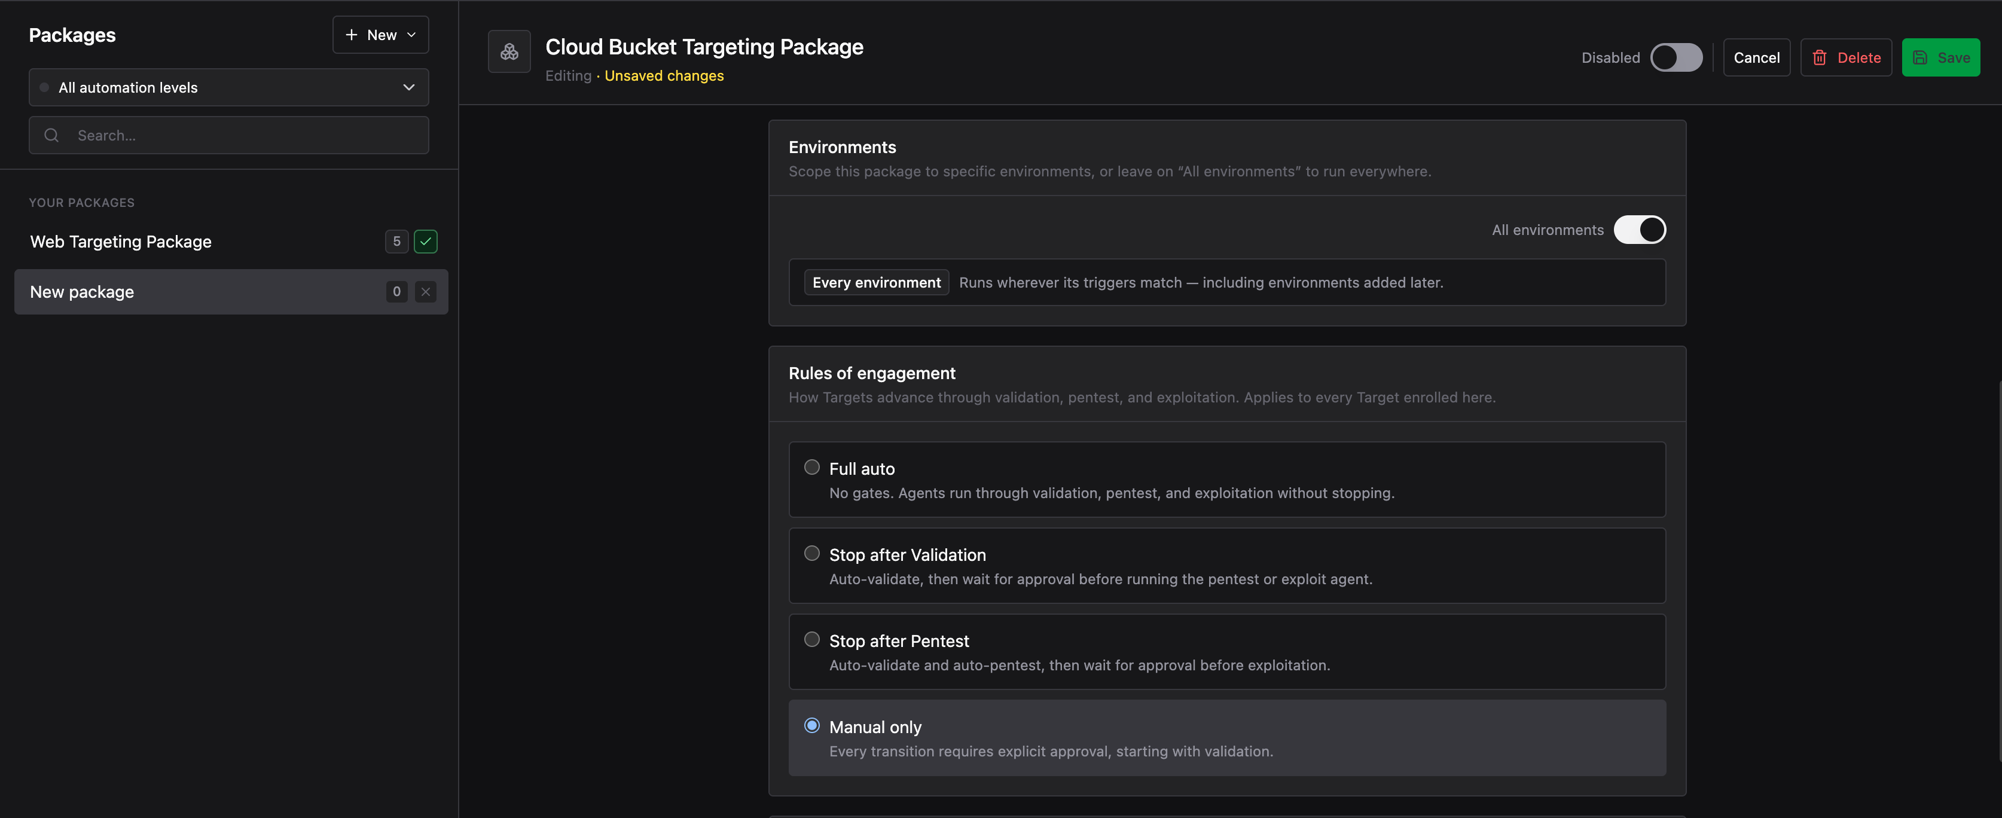Click the Packages sidebar heading
This screenshot has height=818, width=2002.
72,36
